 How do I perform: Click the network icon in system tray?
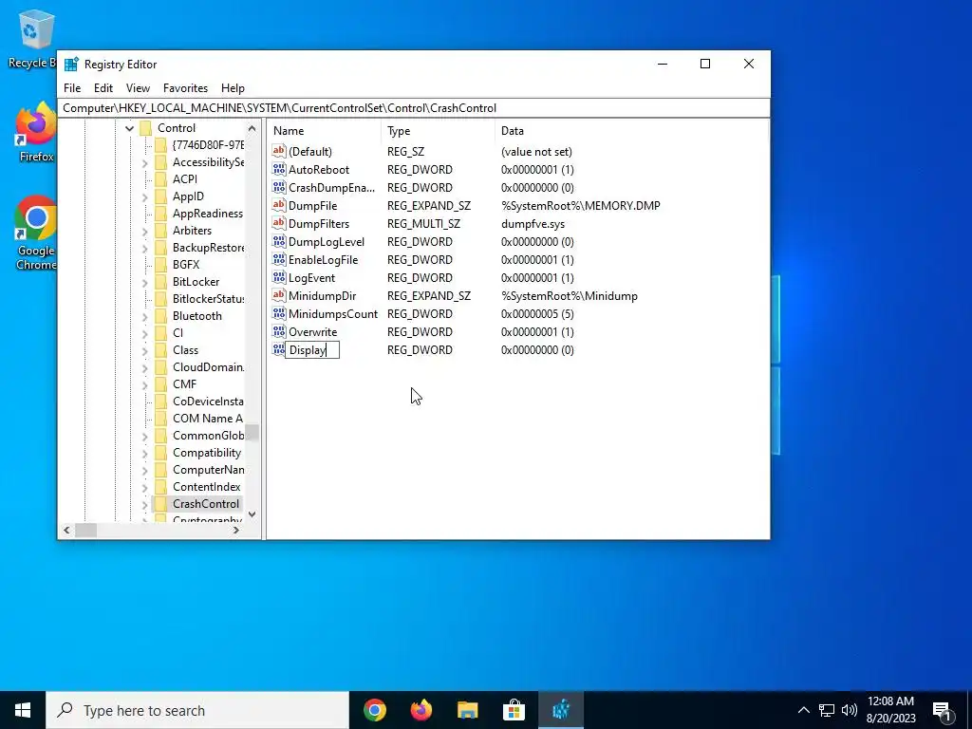click(x=827, y=710)
